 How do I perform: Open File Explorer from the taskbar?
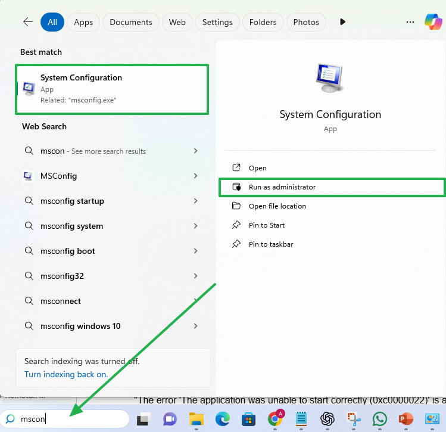tap(197, 419)
